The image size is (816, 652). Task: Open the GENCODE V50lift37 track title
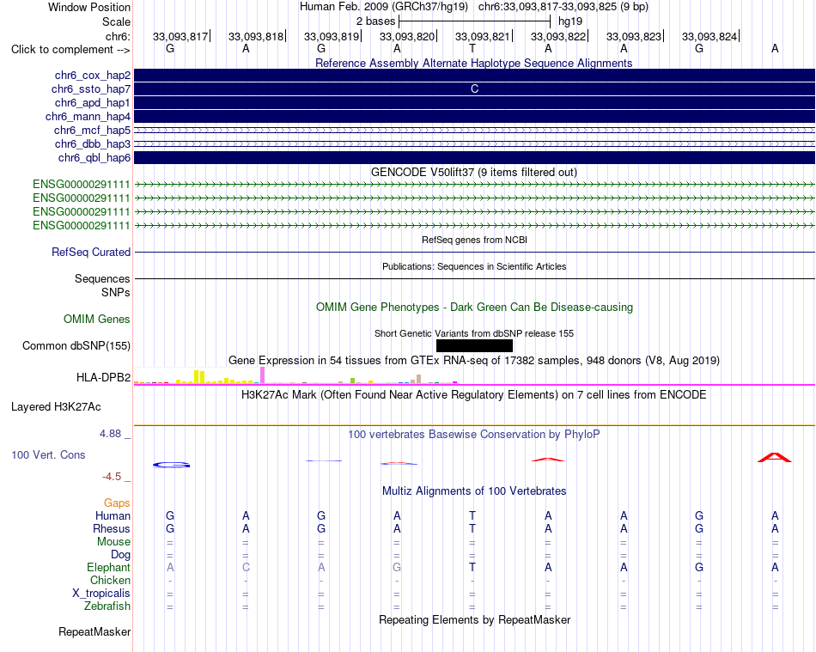(x=473, y=173)
